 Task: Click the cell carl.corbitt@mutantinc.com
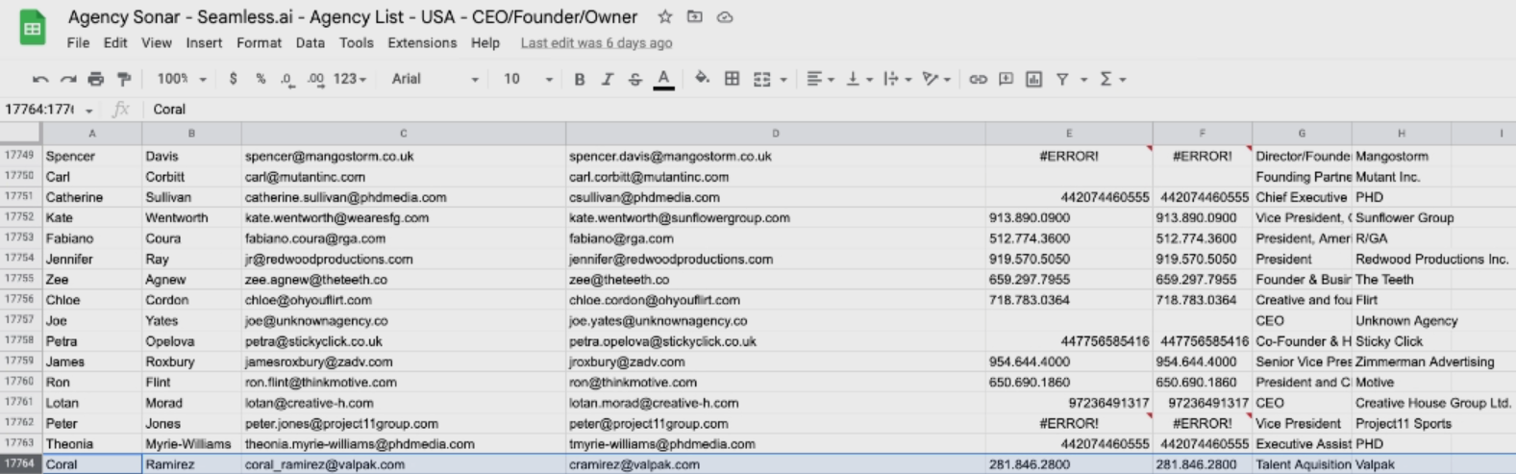click(775, 177)
